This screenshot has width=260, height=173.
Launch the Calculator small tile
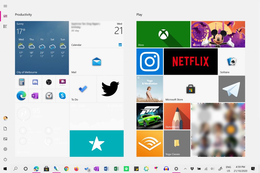click(22, 82)
